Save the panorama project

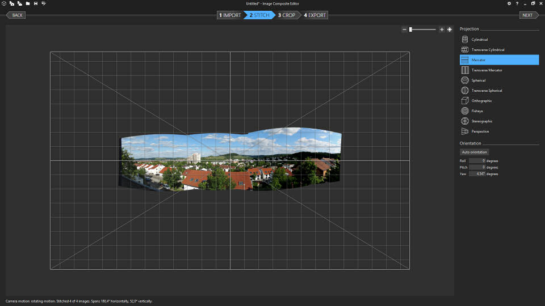(36, 3)
